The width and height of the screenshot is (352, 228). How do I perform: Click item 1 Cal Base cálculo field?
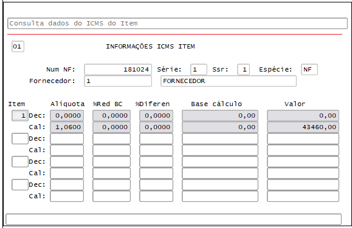pos(220,127)
